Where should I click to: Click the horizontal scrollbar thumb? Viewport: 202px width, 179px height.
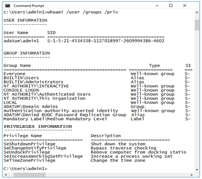(30, 175)
